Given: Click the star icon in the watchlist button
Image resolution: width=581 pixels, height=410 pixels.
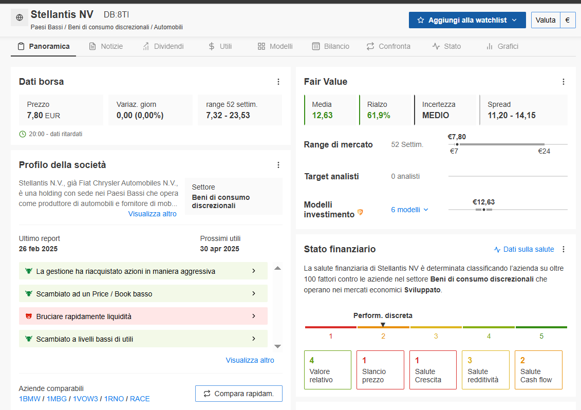Looking at the screenshot, I should (x=421, y=20).
